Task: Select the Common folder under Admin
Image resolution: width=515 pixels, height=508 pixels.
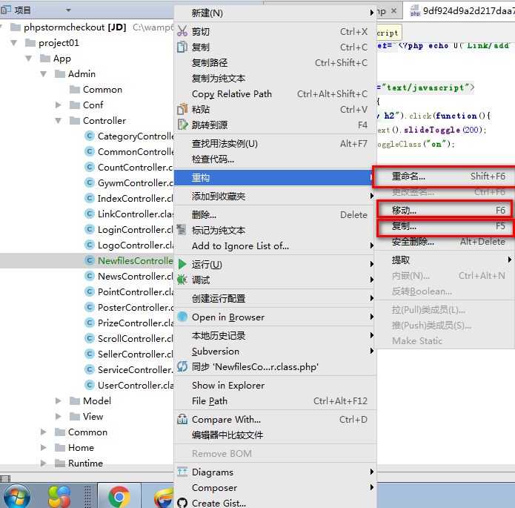Action: [102, 90]
